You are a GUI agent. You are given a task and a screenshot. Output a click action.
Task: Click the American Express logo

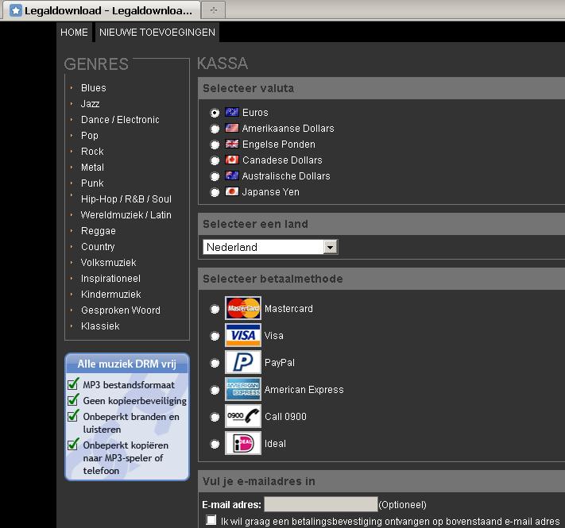(x=243, y=389)
